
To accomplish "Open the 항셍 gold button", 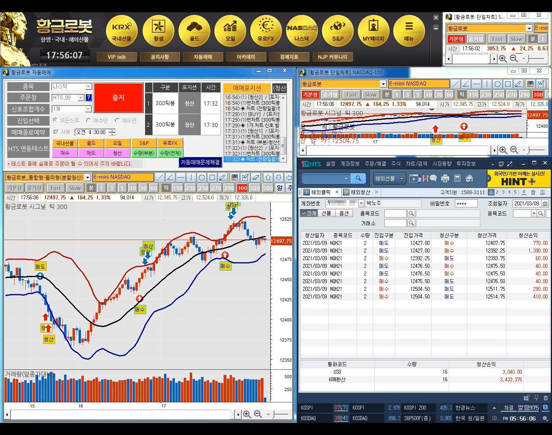I will coord(158,31).
